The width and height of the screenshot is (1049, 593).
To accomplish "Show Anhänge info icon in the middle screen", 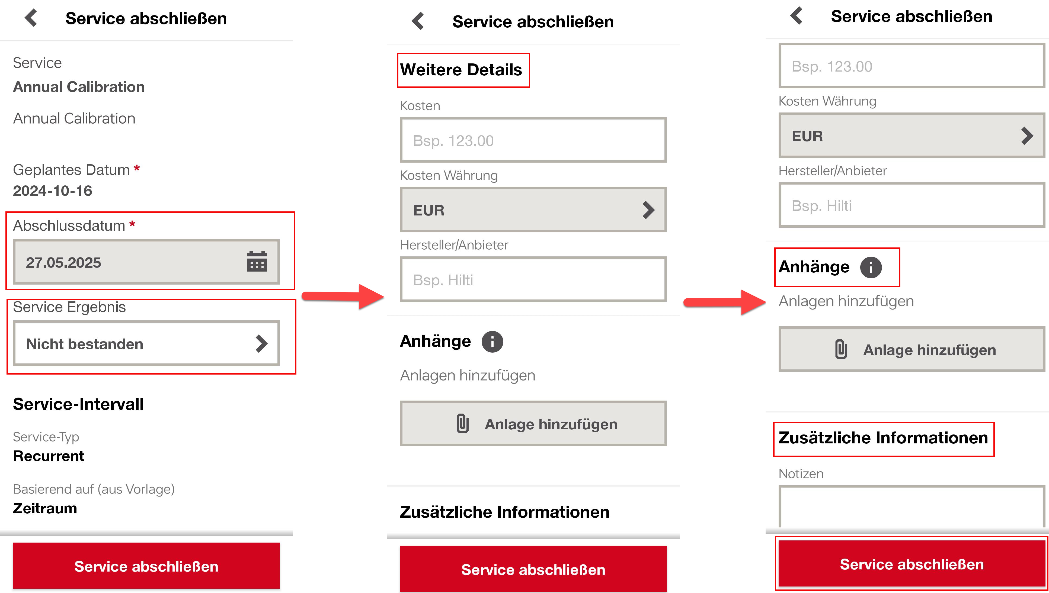I will tap(492, 341).
